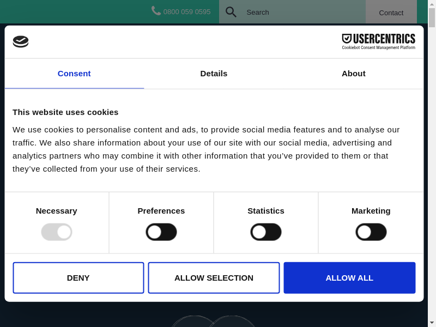This screenshot has height=327, width=436.
Task: Click the ALLOW ALL button
Action: 349,278
